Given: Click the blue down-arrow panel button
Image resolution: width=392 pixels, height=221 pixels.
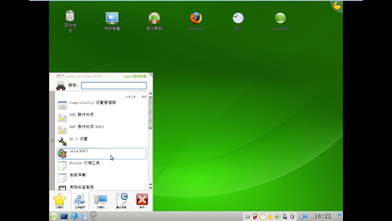Looking at the screenshot, I should (x=340, y=214).
